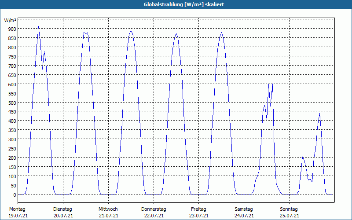Screen dimensions: 352x220
Task: Click the 450 y-axis value
Action: click(x=12, y=112)
